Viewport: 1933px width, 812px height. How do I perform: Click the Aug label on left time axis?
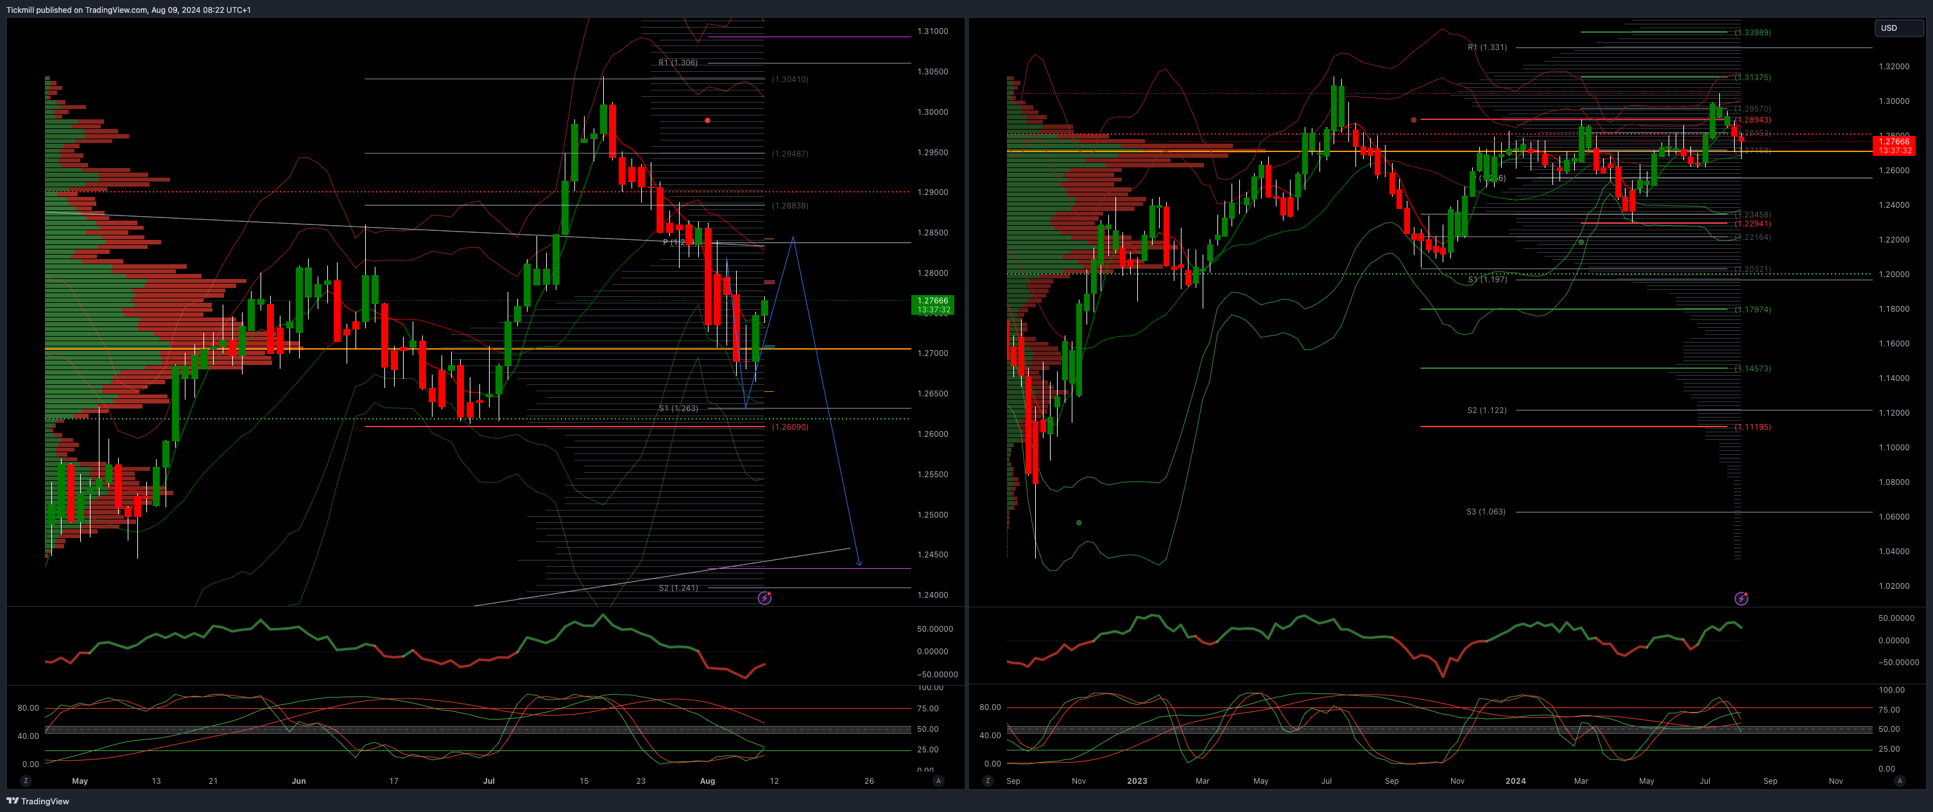[x=708, y=781]
